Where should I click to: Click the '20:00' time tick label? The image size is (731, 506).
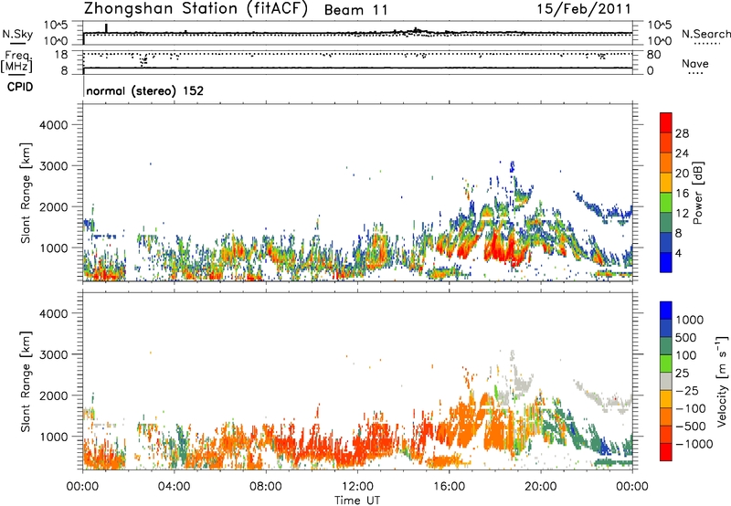[540, 487]
